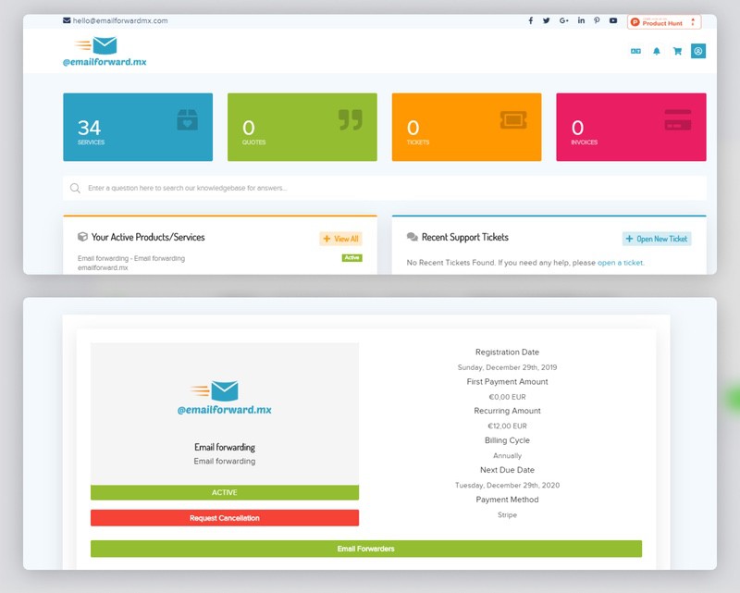
Task: Open a new support ticket
Action: (x=657, y=239)
